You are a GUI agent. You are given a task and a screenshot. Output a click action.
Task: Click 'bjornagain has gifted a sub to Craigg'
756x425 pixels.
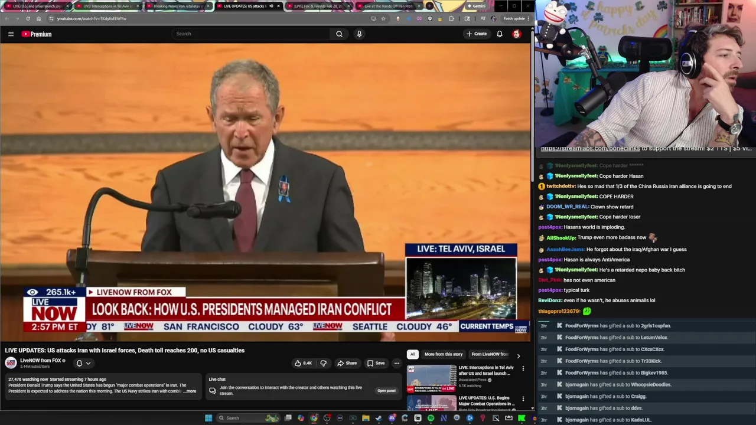point(605,397)
